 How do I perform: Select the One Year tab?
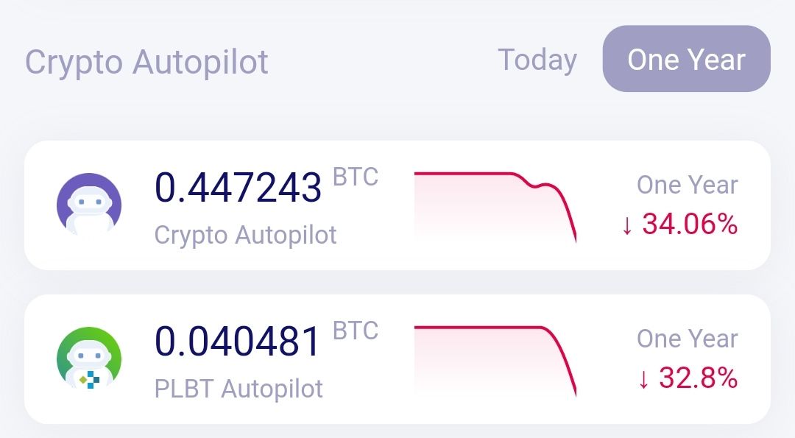[687, 59]
